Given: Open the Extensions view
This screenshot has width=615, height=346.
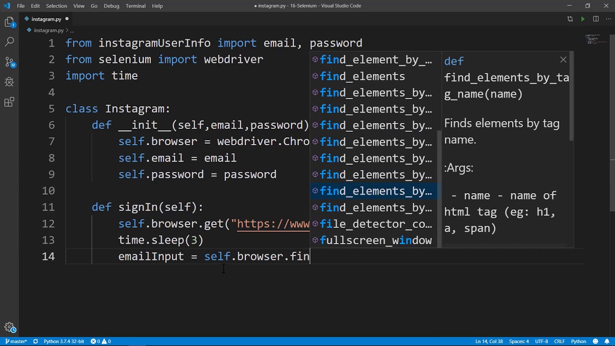Looking at the screenshot, I should point(10,102).
